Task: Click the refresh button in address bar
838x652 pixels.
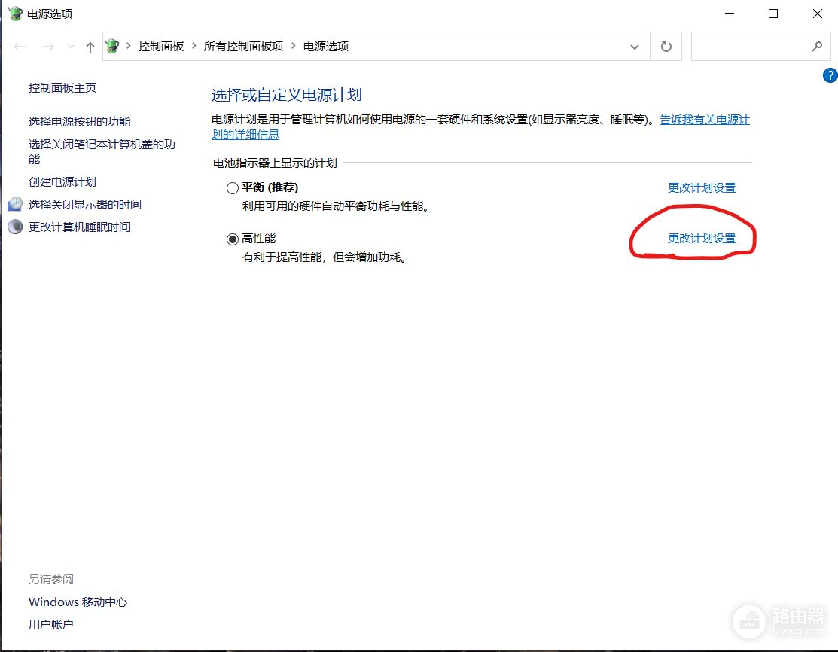Action: click(666, 47)
